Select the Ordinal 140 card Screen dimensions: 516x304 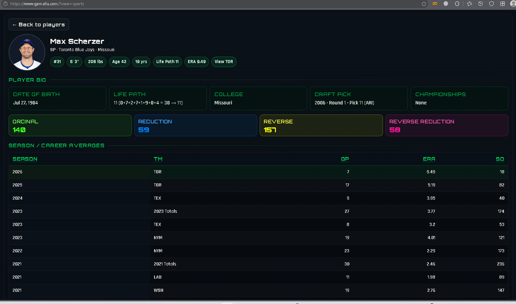tap(70, 125)
